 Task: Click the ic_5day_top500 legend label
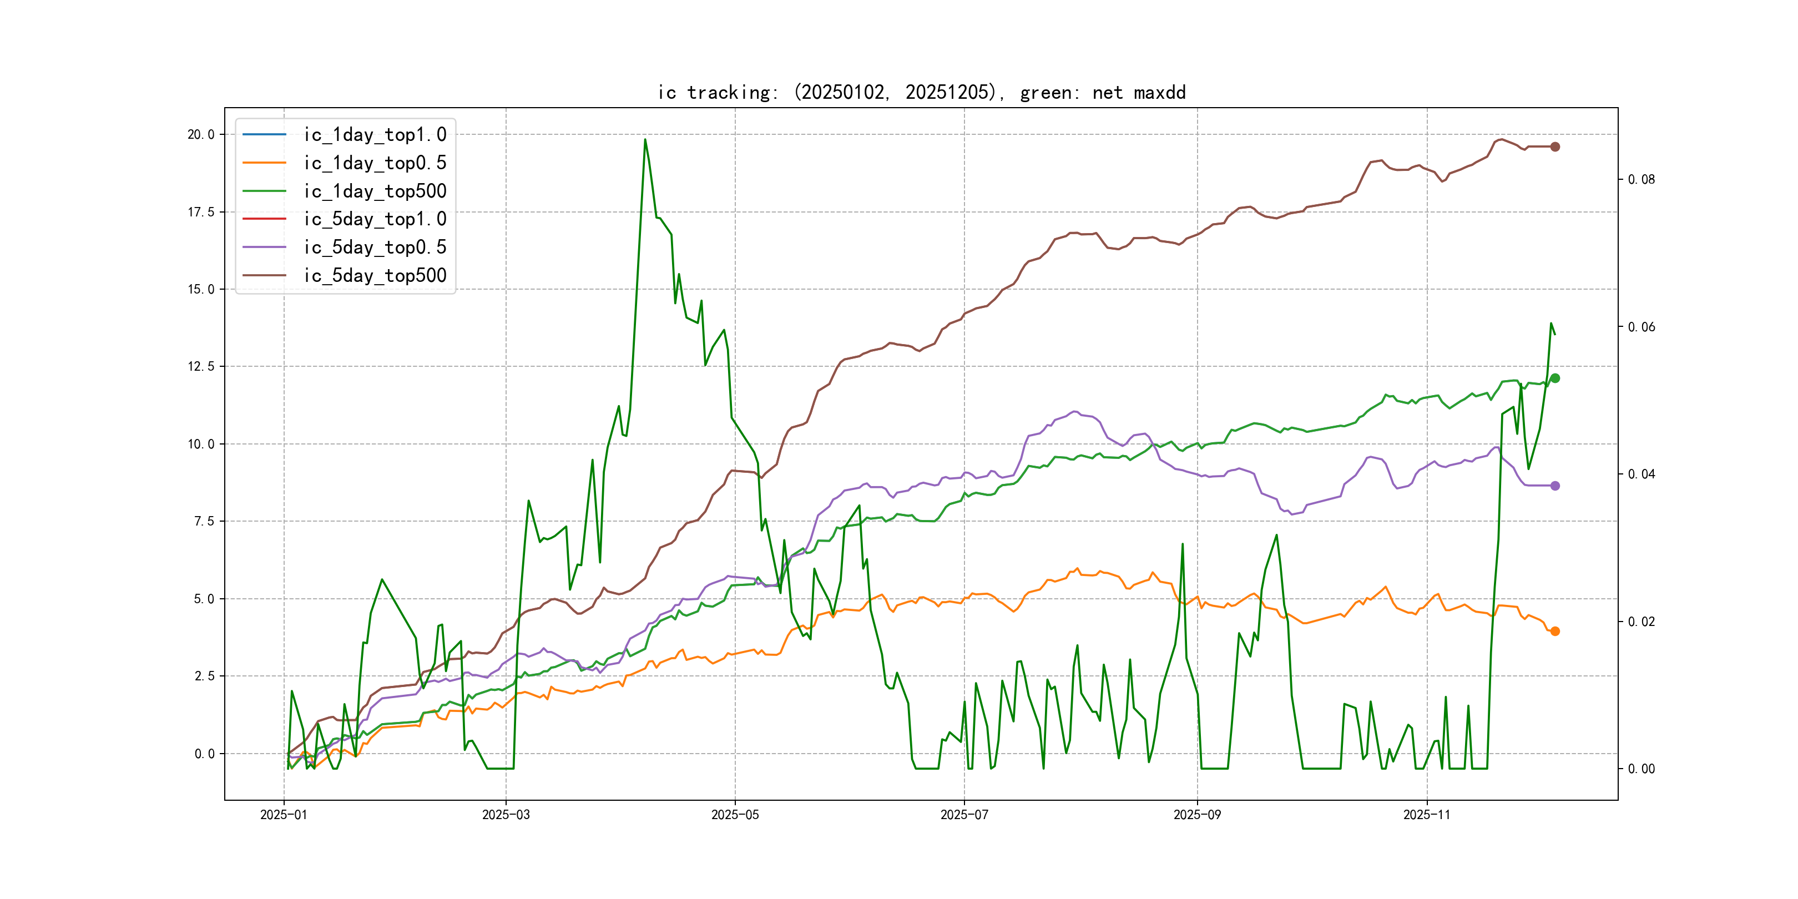click(375, 276)
